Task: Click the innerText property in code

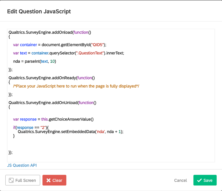Action: (115, 53)
